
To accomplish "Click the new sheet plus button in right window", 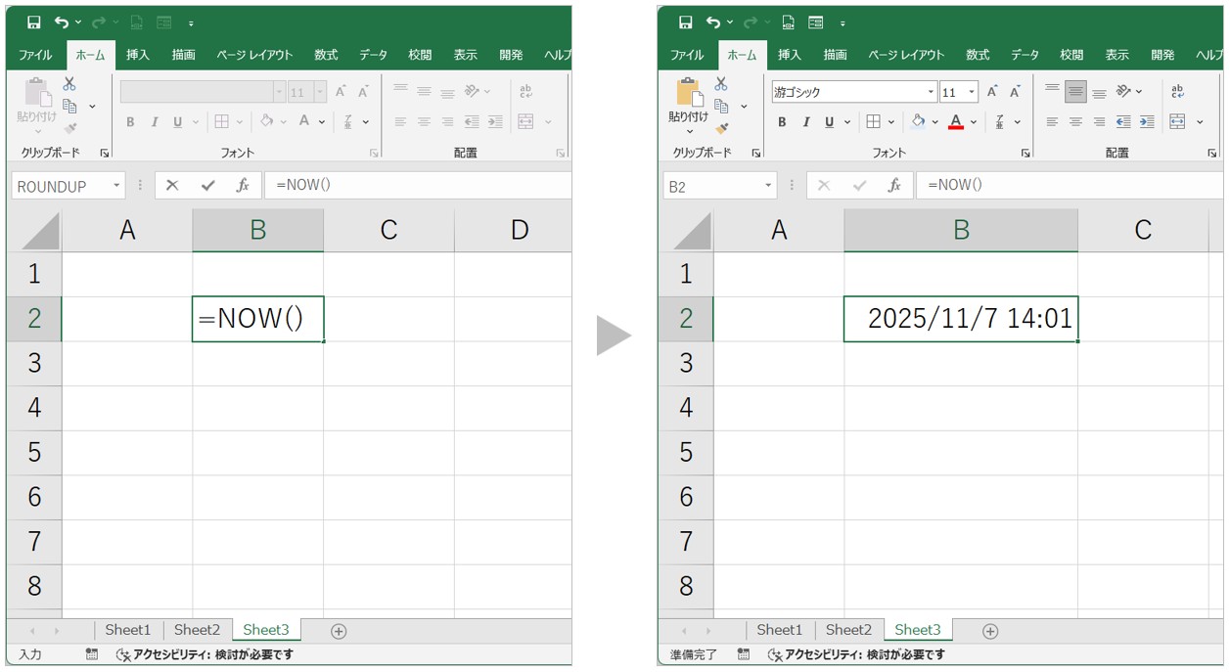I will coord(990,631).
